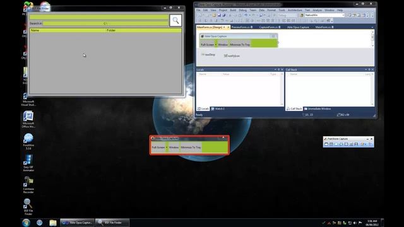Close the MainForm.cs [Design] tab with its X
404x227 pixels.
click(229, 27)
